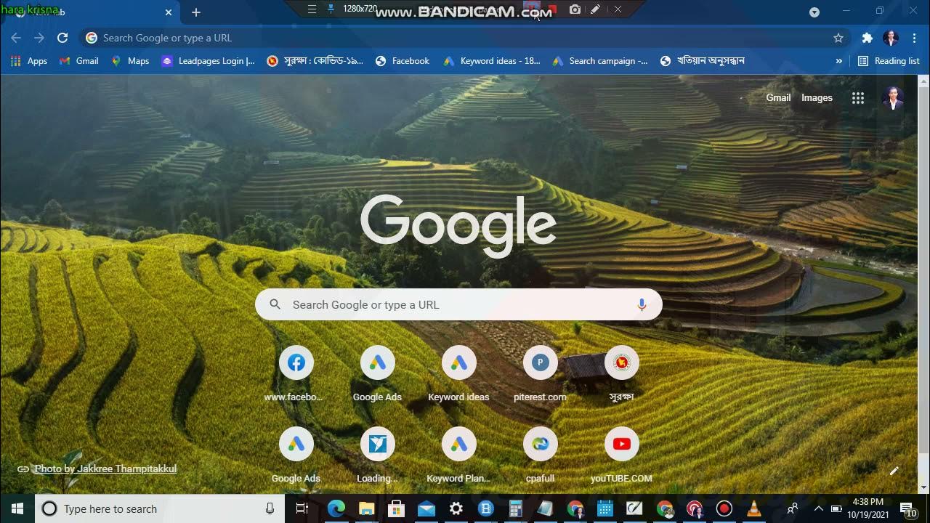
Task: Open the piterest.com shortcut tile
Action: (540, 375)
